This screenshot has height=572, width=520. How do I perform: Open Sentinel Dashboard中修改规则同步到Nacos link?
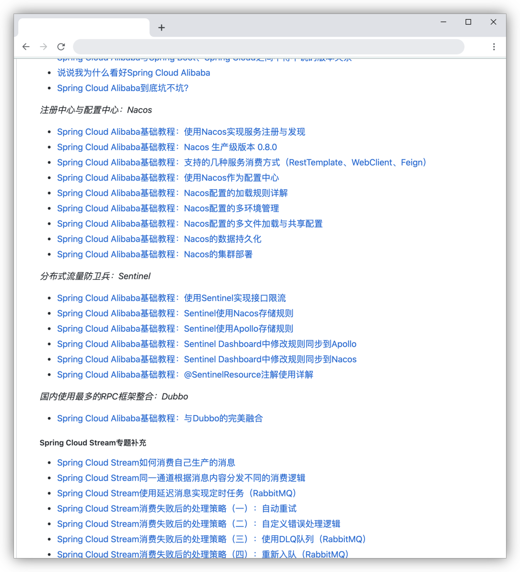coord(207,360)
